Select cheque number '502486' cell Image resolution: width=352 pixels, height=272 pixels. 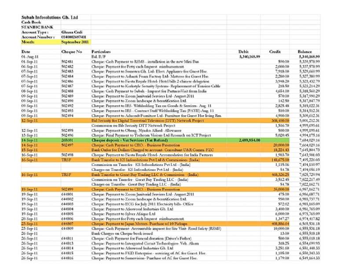click(x=67, y=81)
